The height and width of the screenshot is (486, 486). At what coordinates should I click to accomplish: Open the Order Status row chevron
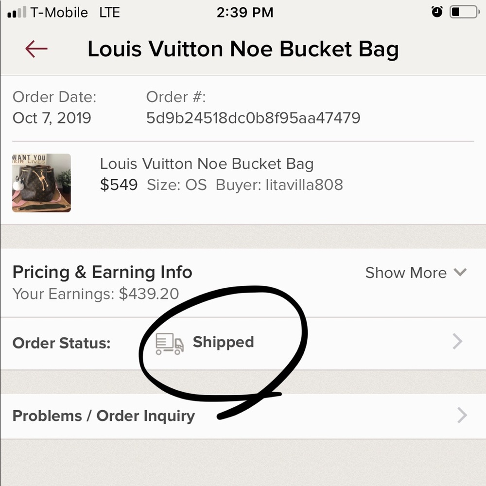coord(457,342)
